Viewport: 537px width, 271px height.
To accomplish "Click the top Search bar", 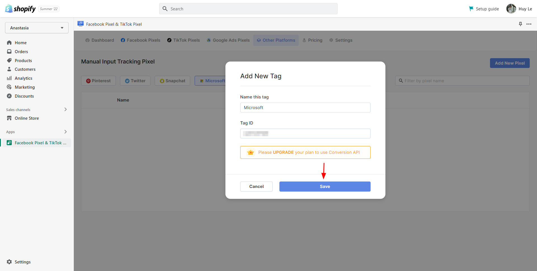I will click(x=248, y=9).
